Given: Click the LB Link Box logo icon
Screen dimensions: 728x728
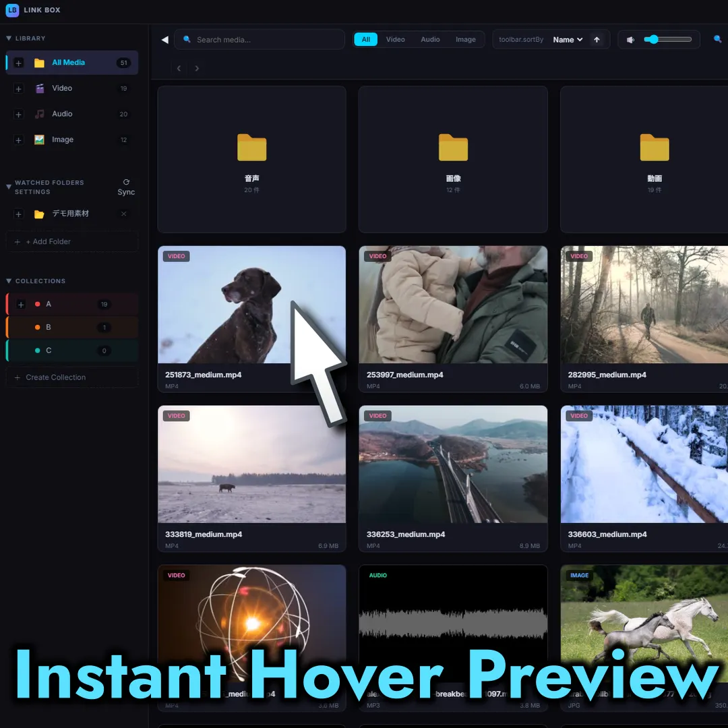Looking at the screenshot, I should coord(12,9).
